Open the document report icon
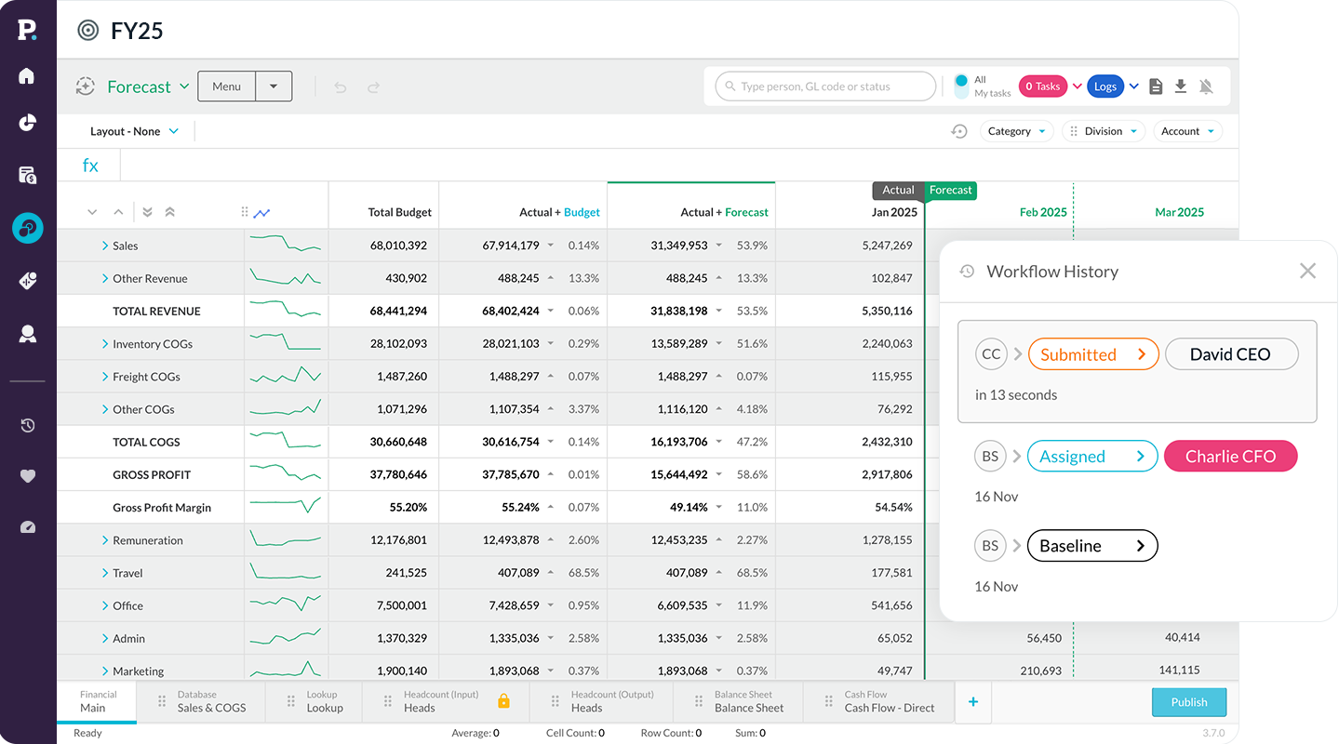 tap(1156, 86)
